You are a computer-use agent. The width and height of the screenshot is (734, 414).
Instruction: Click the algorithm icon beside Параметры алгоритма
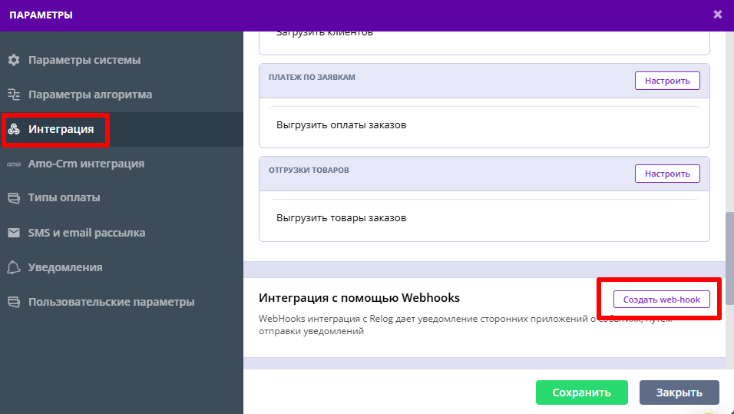pyautogui.click(x=13, y=94)
